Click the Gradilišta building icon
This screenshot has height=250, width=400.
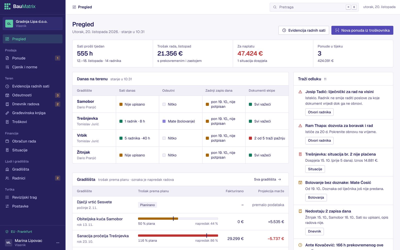pos(7,169)
